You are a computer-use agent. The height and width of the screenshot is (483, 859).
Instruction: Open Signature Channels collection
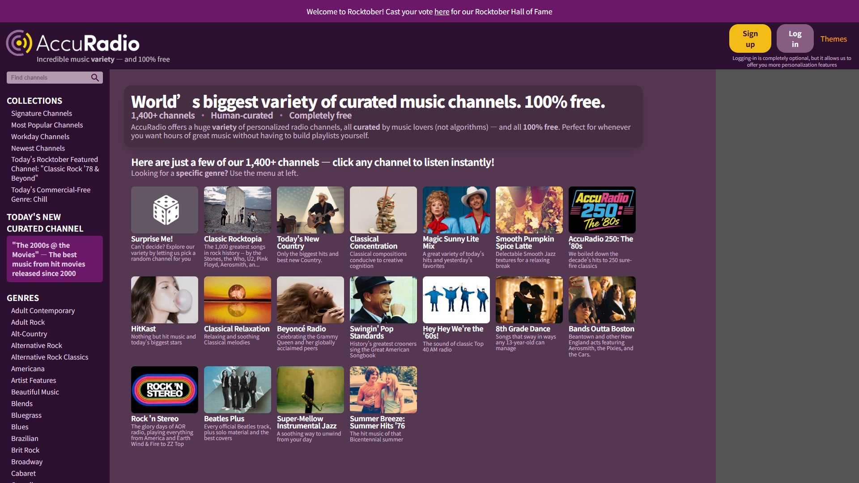(x=42, y=114)
